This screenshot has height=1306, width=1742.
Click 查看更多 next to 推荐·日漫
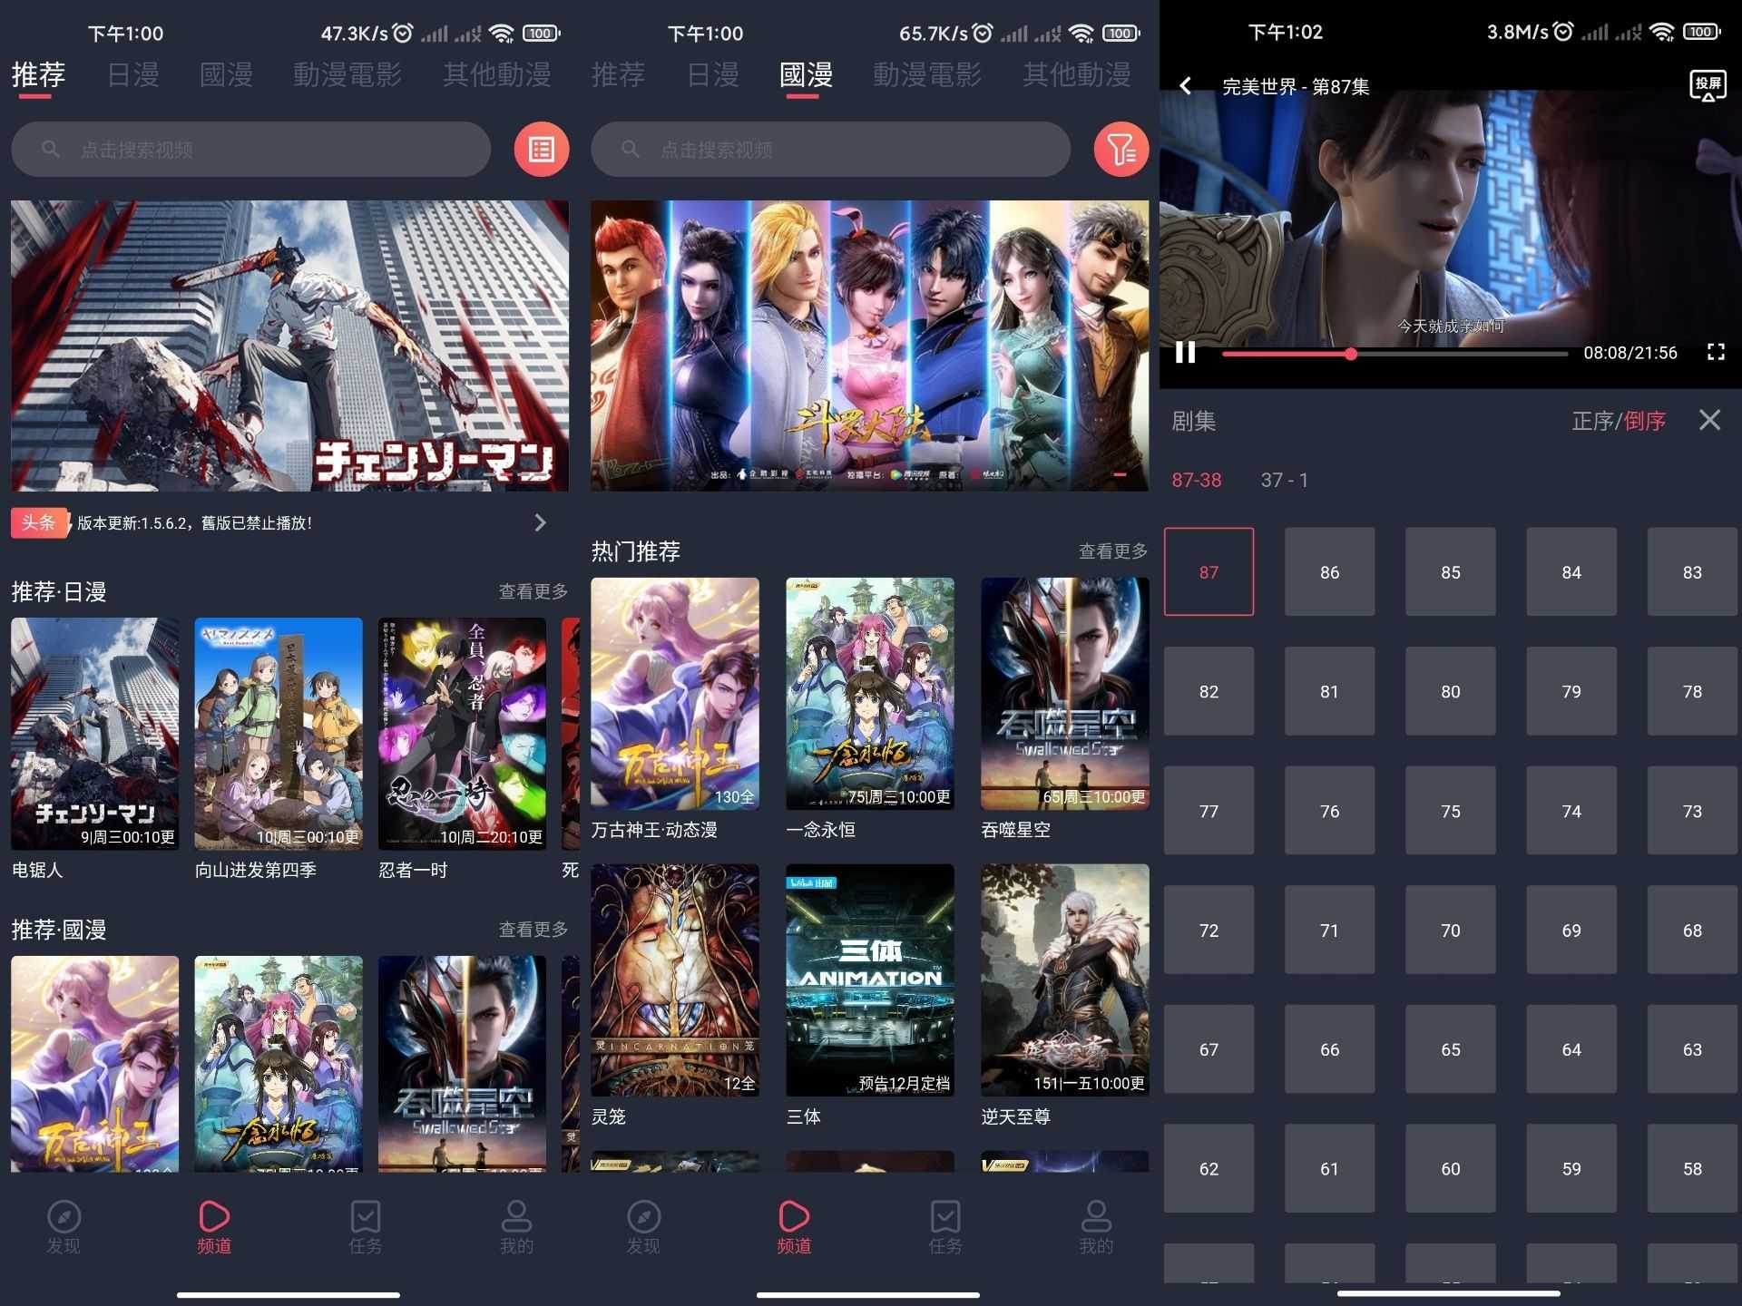tap(533, 591)
